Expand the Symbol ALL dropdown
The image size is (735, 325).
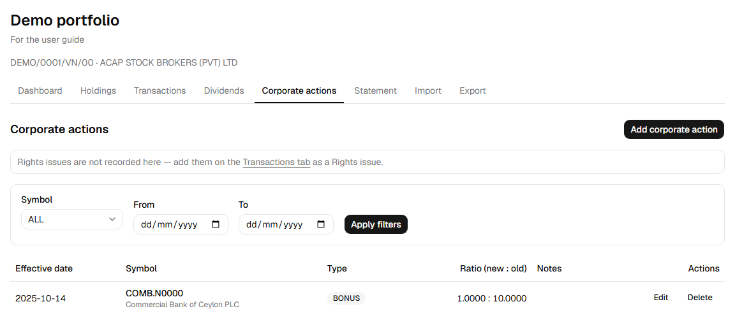(x=71, y=219)
